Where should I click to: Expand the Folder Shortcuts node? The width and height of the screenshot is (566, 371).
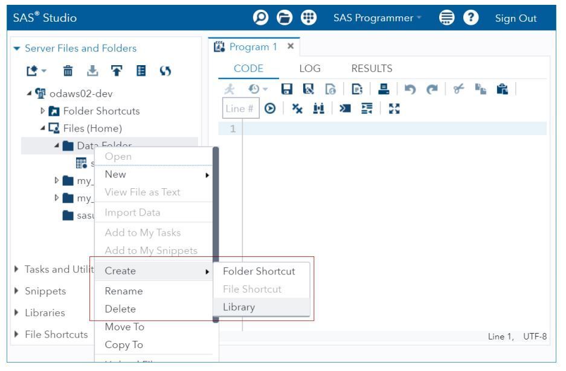pyautogui.click(x=42, y=110)
